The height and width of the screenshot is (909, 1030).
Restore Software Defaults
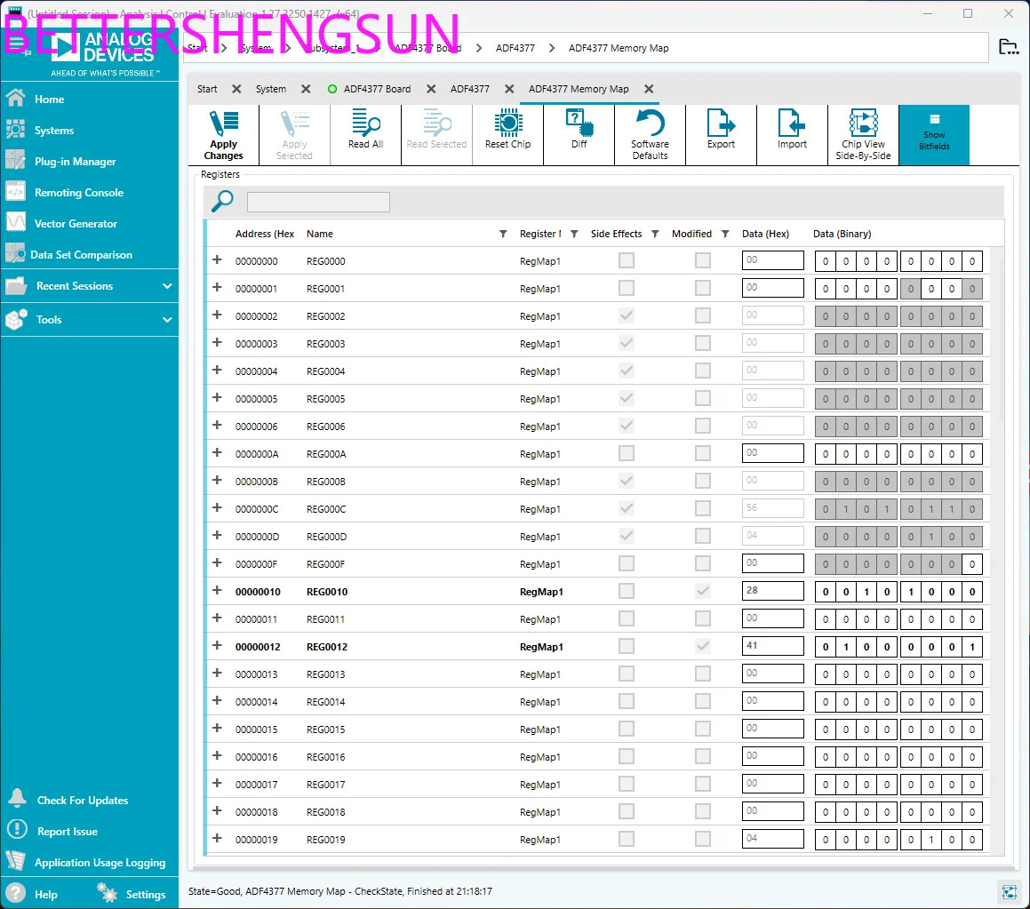(650, 135)
